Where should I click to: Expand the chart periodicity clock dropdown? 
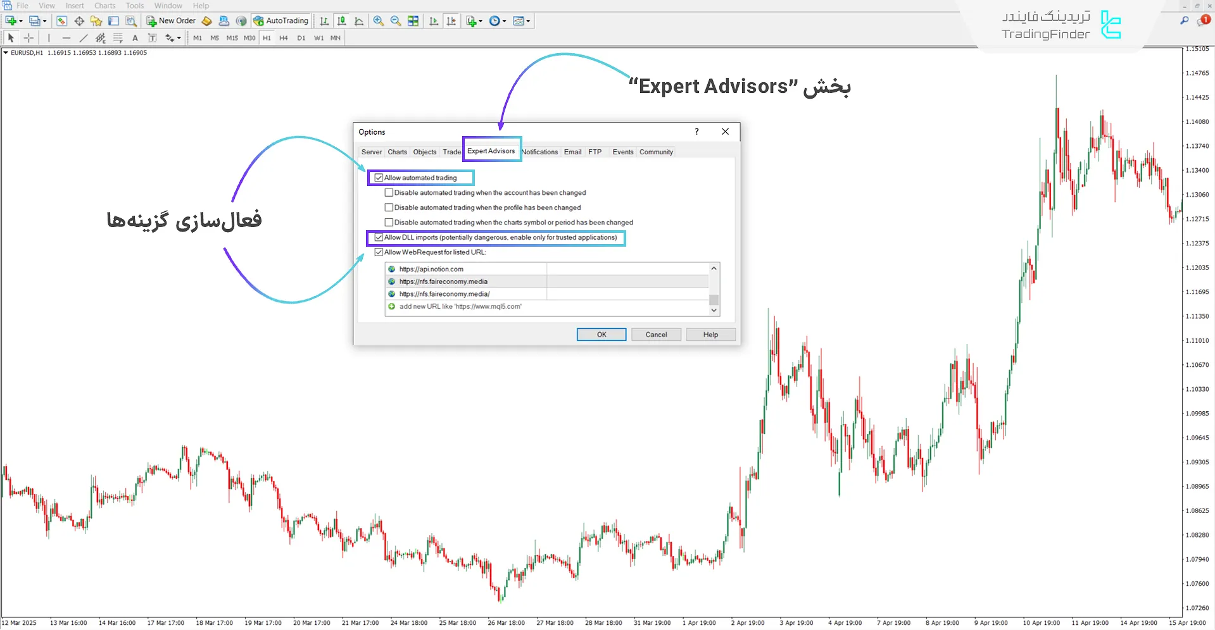click(x=504, y=21)
